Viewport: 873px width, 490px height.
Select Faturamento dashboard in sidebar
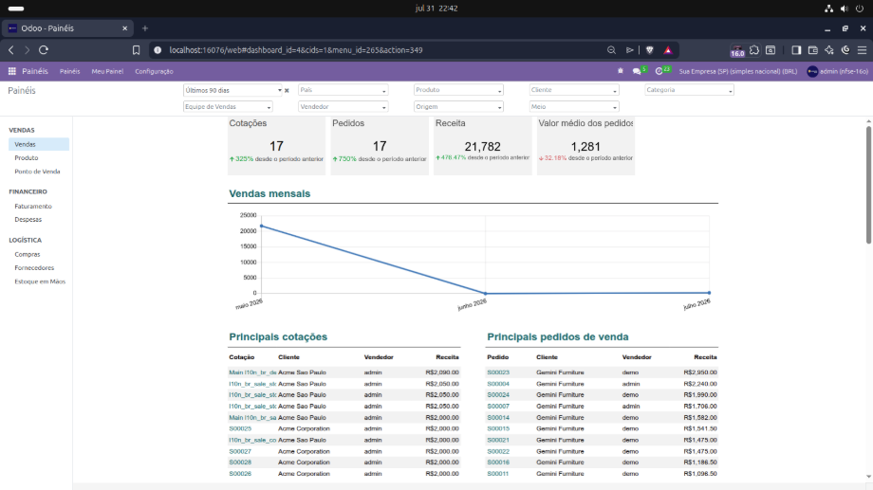pos(33,206)
